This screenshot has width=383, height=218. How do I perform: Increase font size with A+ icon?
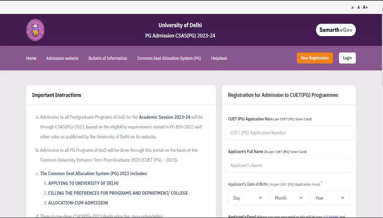(365, 8)
